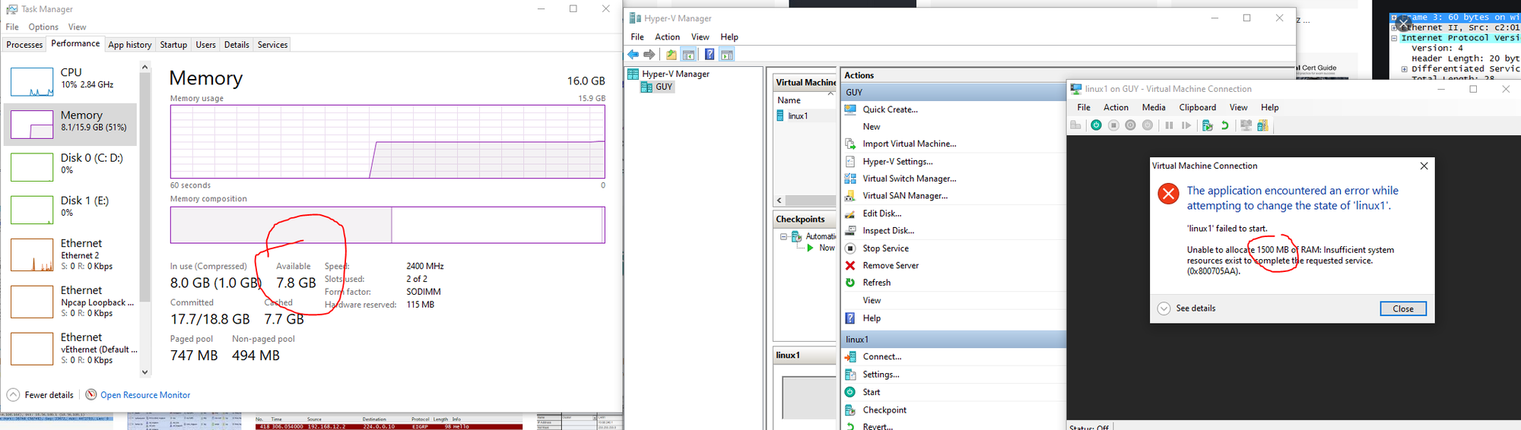Click Virtual Switch Manager... action
Viewport: 1521px width, 430px height.
tap(910, 179)
